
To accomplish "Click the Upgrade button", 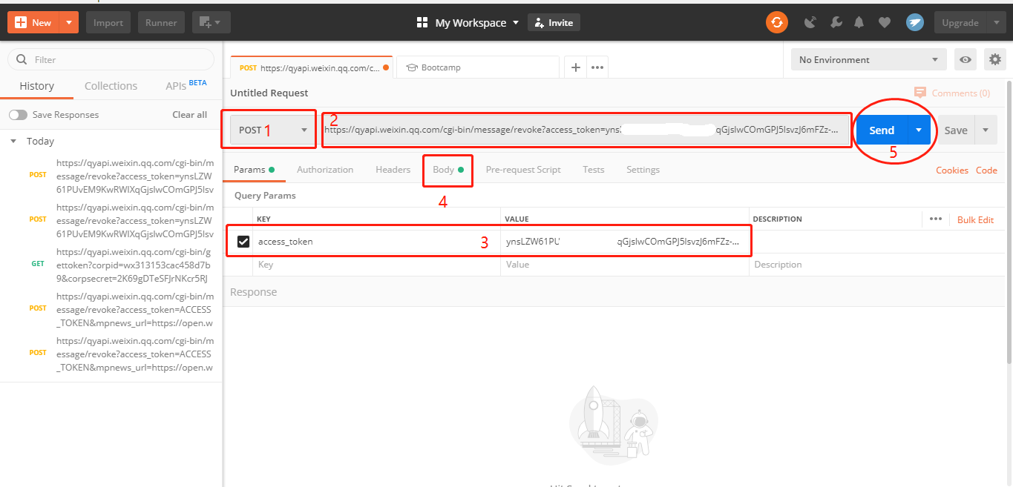I will 960,22.
